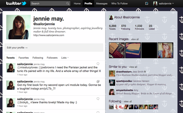Click view all next to Recent Images

coord(135,39)
